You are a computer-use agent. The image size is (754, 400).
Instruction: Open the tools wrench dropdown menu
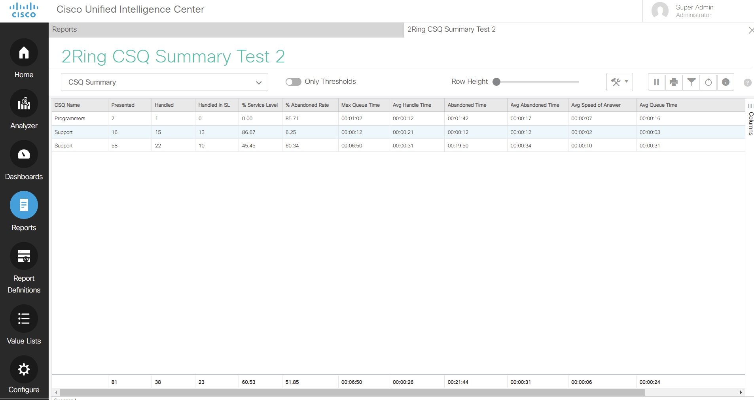point(619,82)
